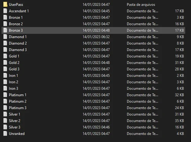Select the file named Gold 1

14,56
